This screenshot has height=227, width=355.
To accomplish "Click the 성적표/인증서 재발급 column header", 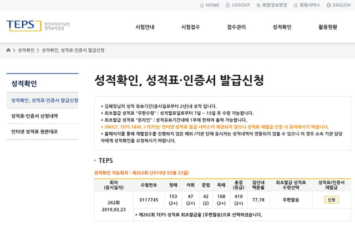I will tap(332, 185).
